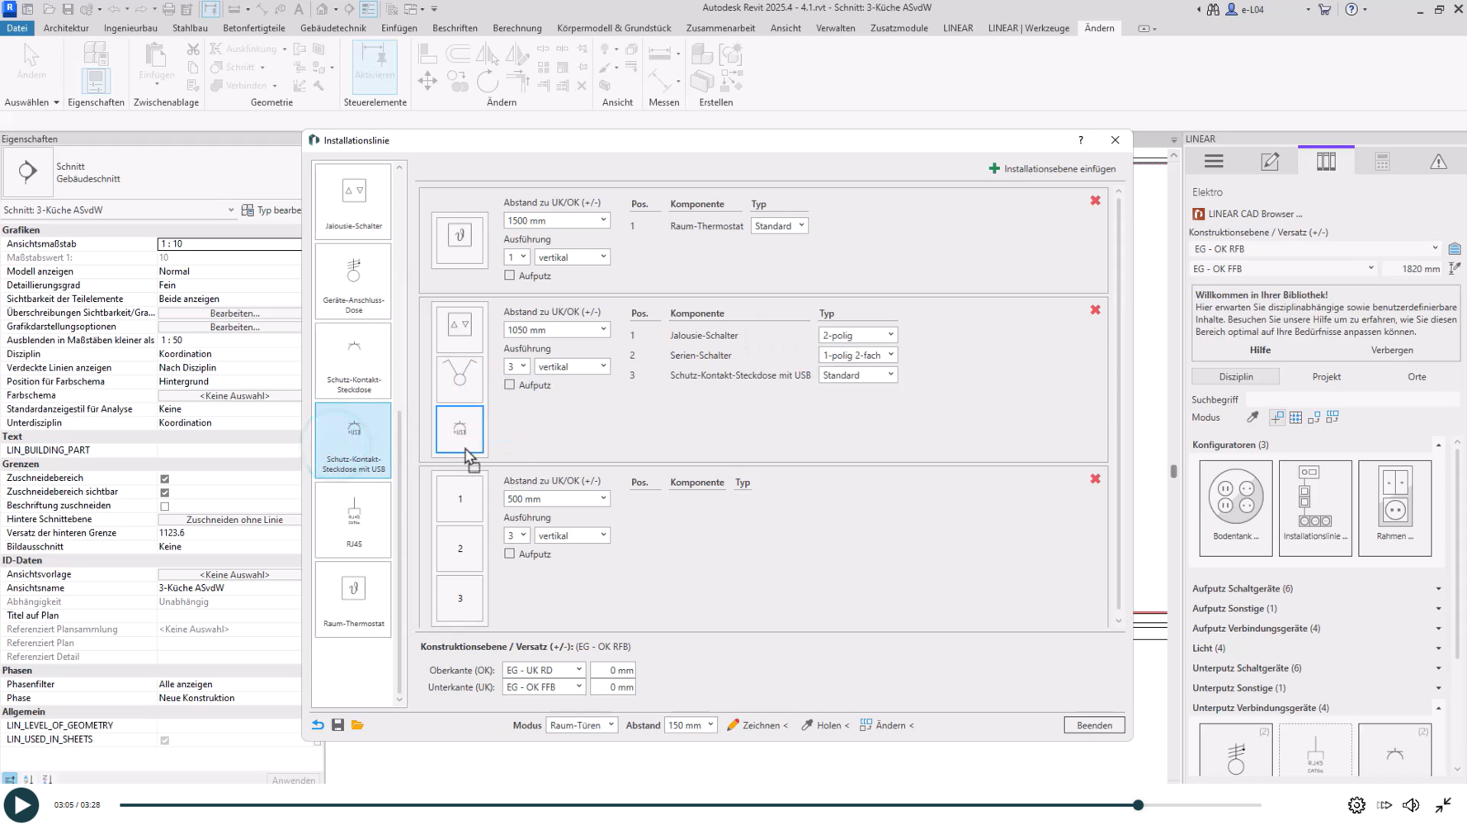Image resolution: width=1467 pixels, height=825 pixels.
Task: Click the undo arrow icon in dialog footer
Action: coord(318,725)
